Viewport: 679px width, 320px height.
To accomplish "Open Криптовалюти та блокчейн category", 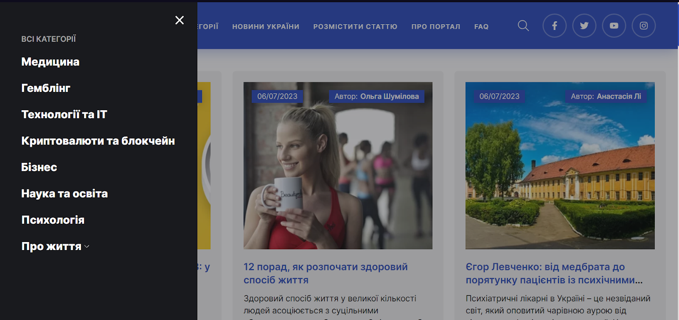I will [98, 141].
